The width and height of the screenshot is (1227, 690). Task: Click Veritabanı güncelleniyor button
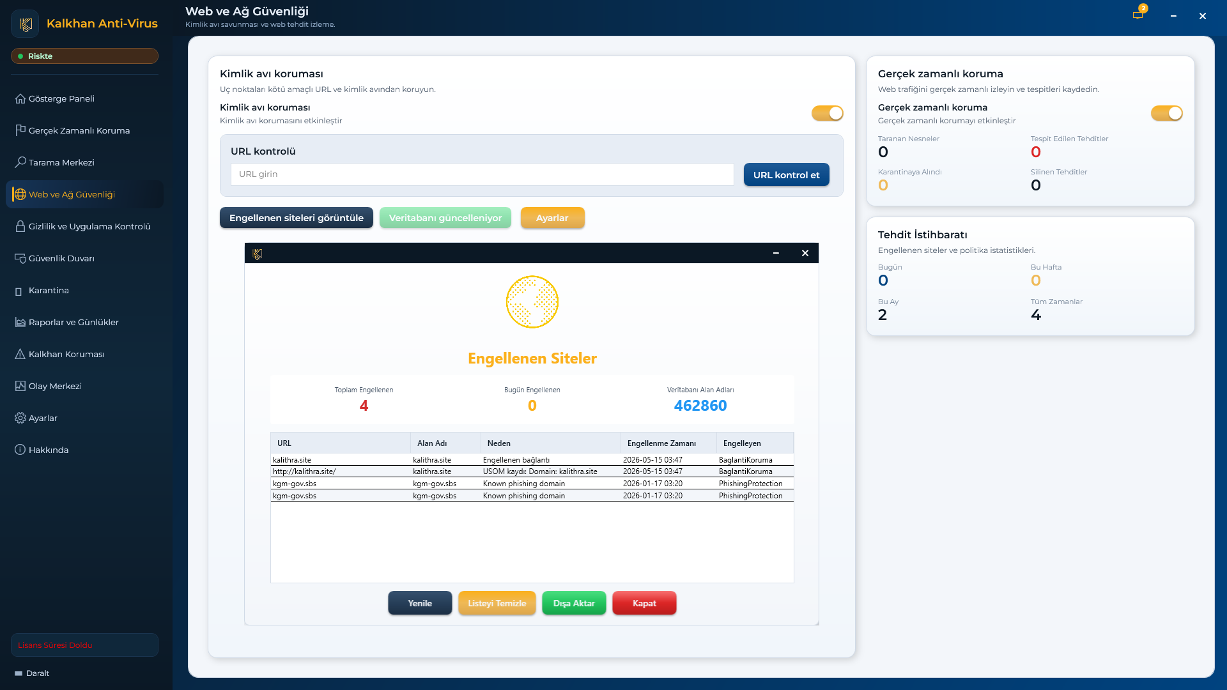pyautogui.click(x=445, y=218)
